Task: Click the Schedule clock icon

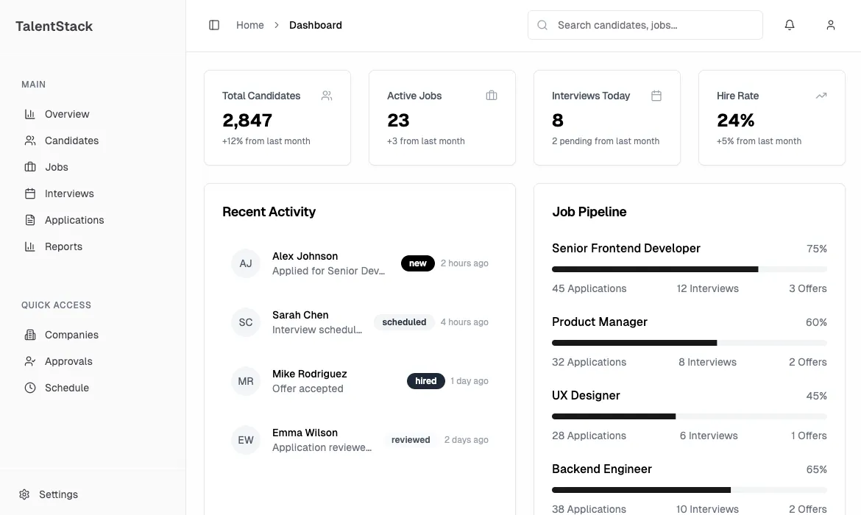Action: pos(30,388)
